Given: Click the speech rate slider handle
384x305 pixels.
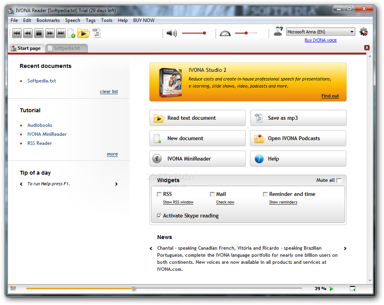Looking at the screenshot, I should pos(246,33).
